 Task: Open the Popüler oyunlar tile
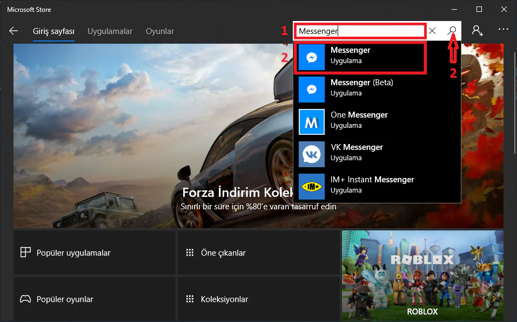[x=95, y=299]
